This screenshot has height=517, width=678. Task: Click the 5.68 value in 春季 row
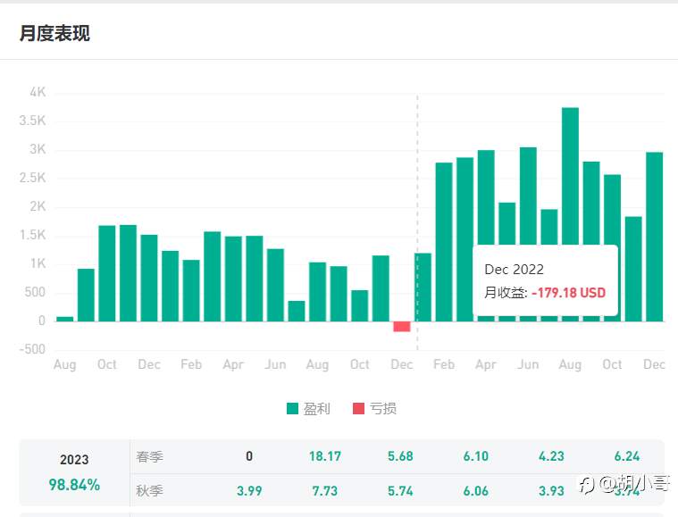400,456
